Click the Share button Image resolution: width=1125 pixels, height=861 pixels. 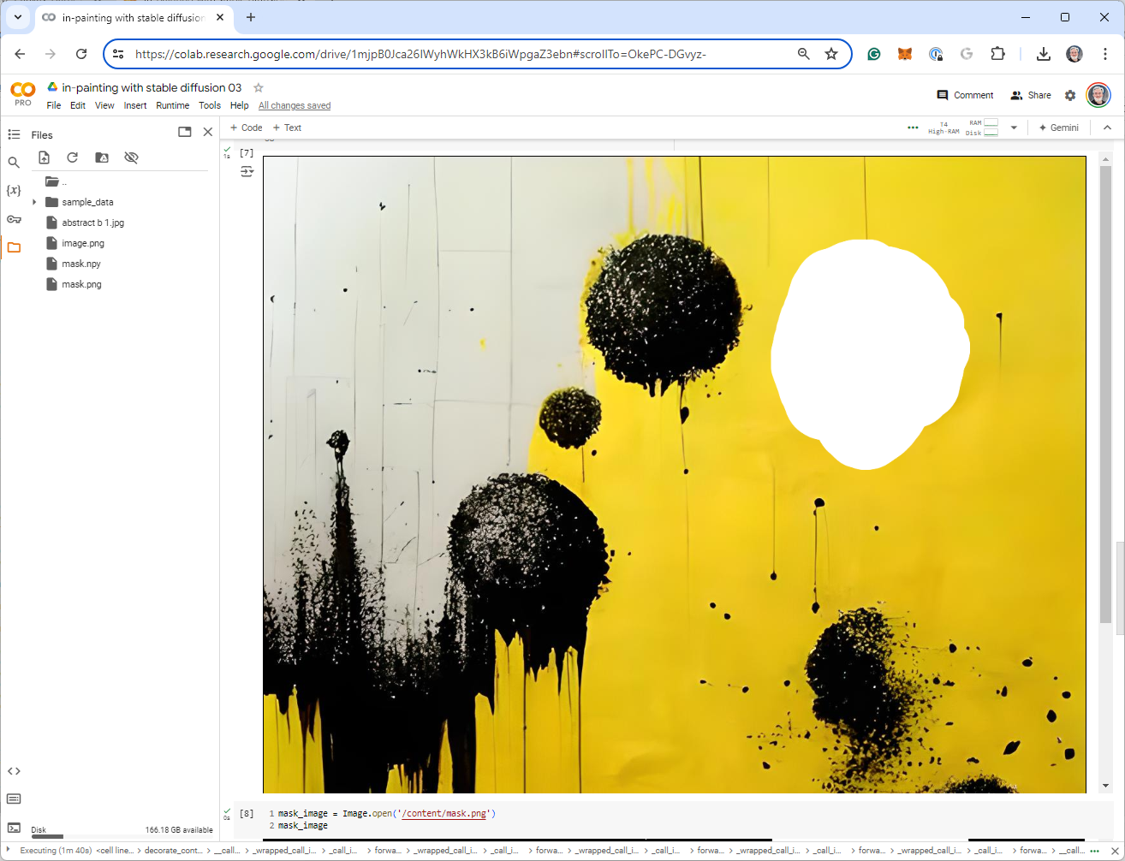1031,95
